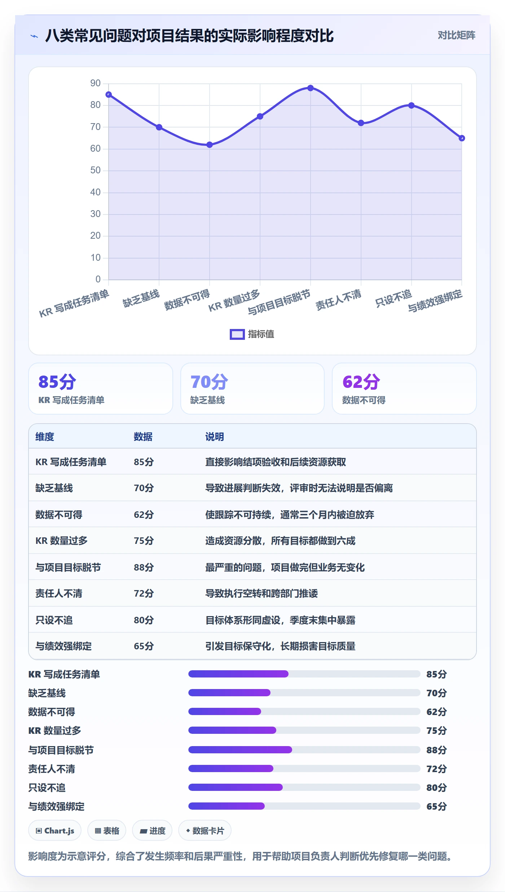
Task: Click table cell 最严重的问题，项目做完但业务无变化
Action: (285, 567)
